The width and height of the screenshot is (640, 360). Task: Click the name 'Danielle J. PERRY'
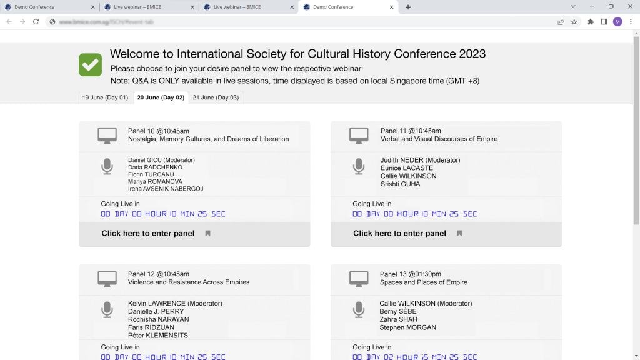[x=156, y=311]
